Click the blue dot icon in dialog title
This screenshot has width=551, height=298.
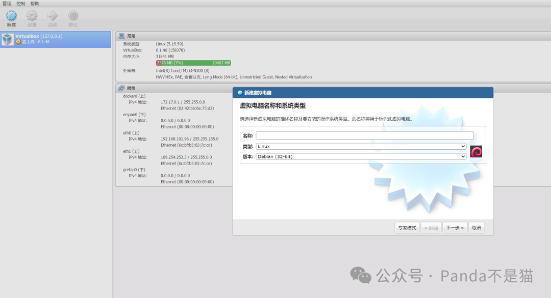point(240,93)
